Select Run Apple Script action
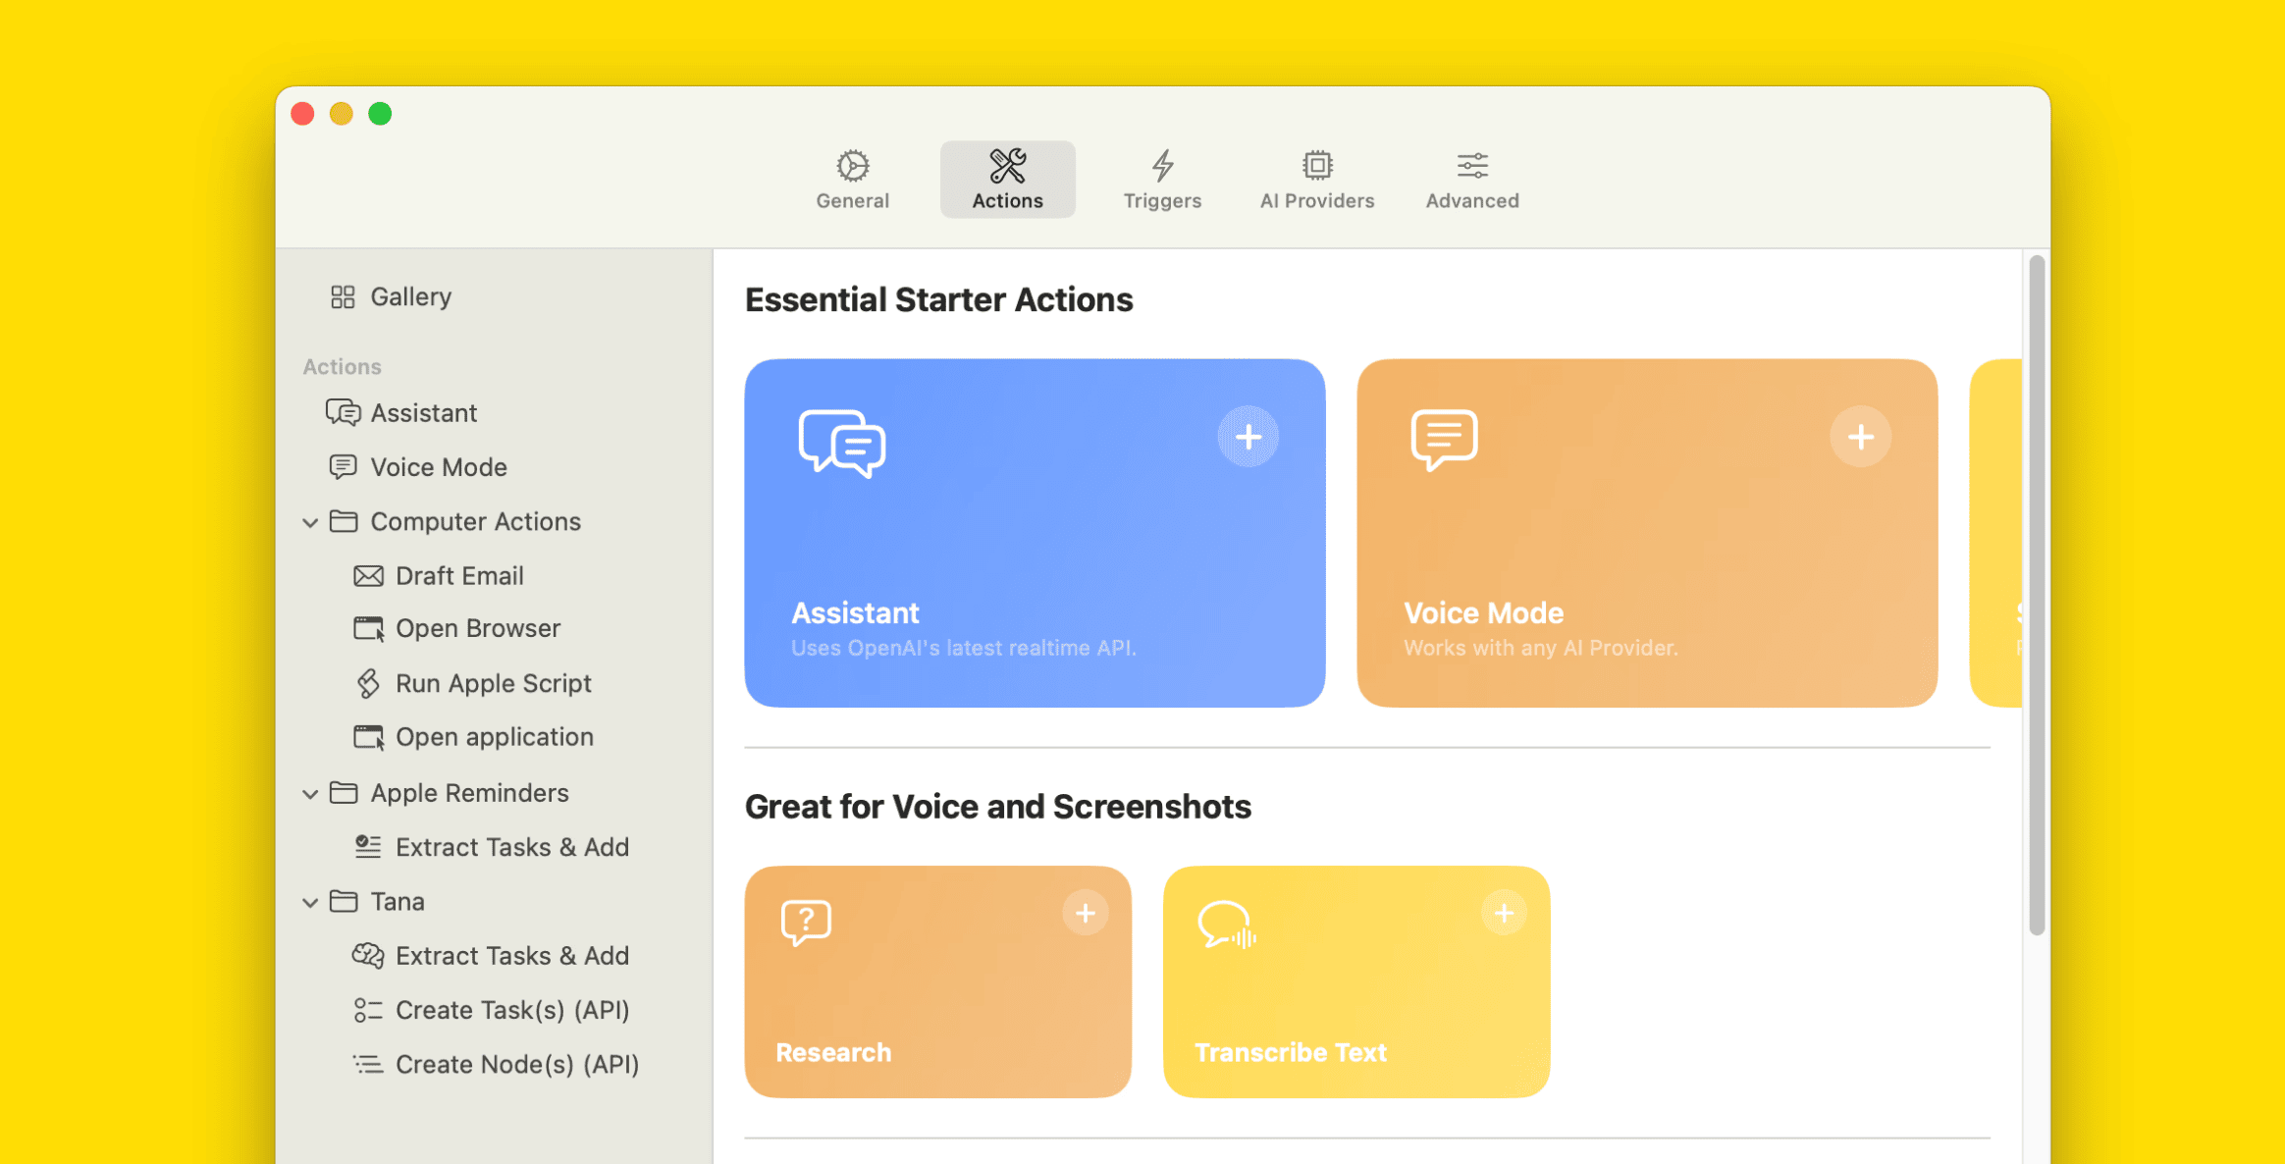Image resolution: width=2285 pixels, height=1164 pixels. [493, 683]
